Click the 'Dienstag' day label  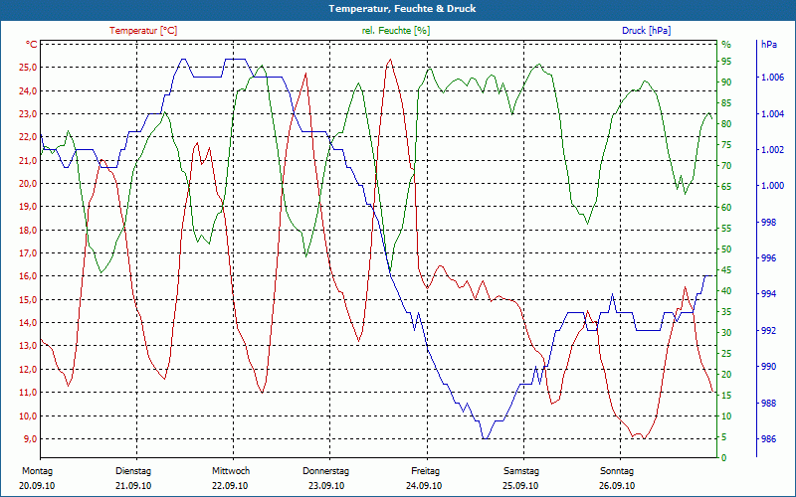click(x=133, y=471)
